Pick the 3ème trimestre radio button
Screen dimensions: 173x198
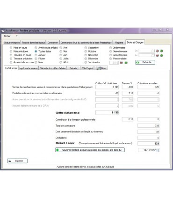111,51
